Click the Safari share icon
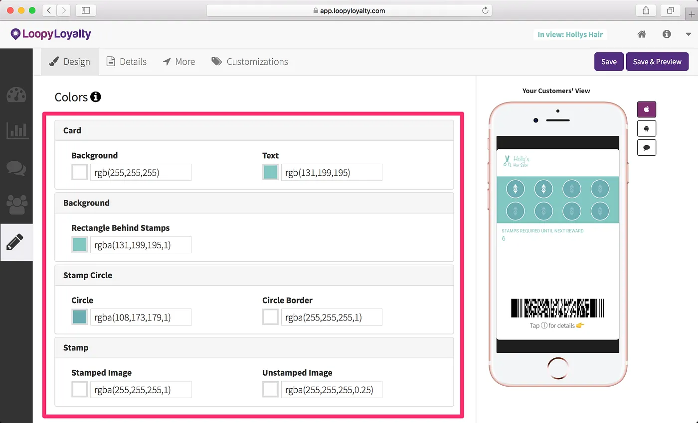This screenshot has height=423, width=698. click(646, 10)
